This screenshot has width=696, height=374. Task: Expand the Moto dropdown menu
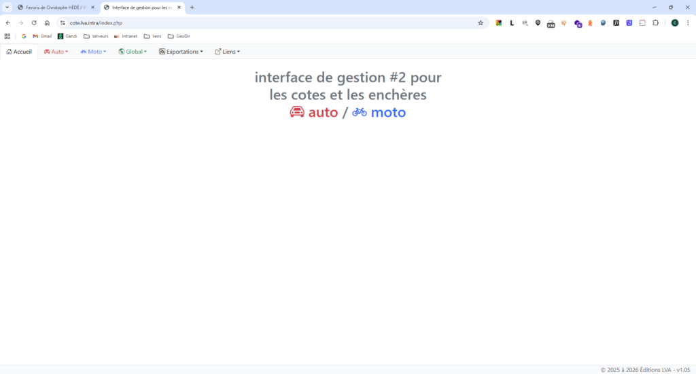[93, 52]
